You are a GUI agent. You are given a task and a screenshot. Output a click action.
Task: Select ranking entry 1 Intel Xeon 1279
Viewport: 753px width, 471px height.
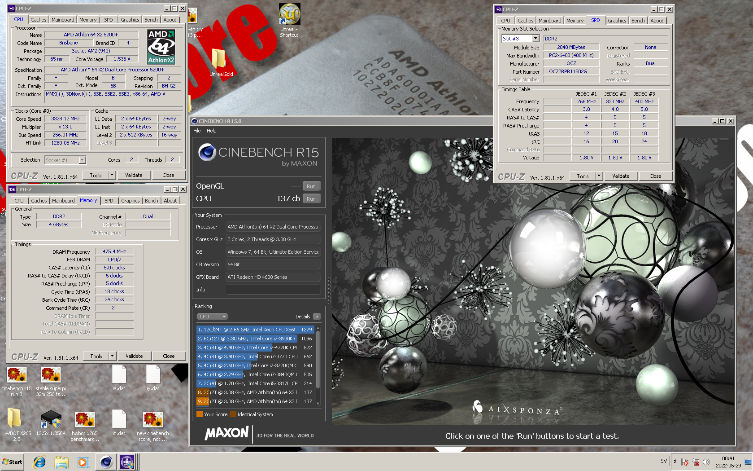255,330
